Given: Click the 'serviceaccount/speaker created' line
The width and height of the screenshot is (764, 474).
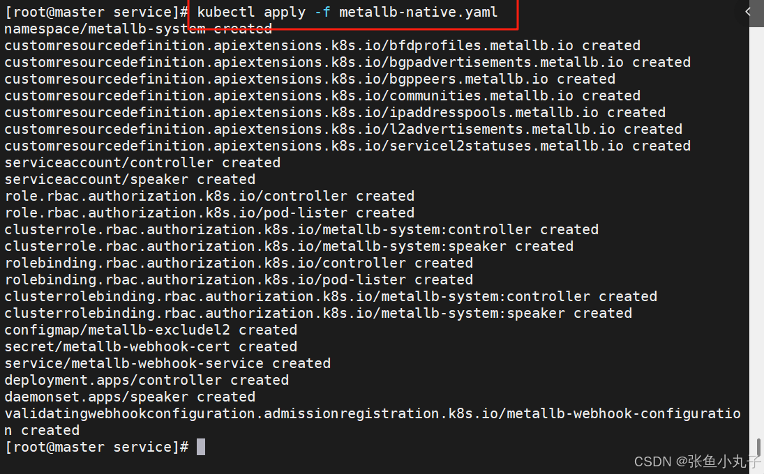Looking at the screenshot, I should 130,179.
